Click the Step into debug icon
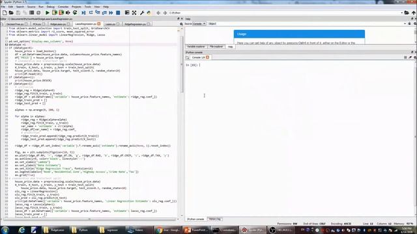 97,13
